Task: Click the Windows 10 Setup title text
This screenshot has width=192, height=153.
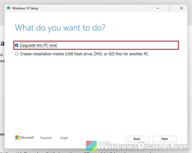Action: click(25, 8)
